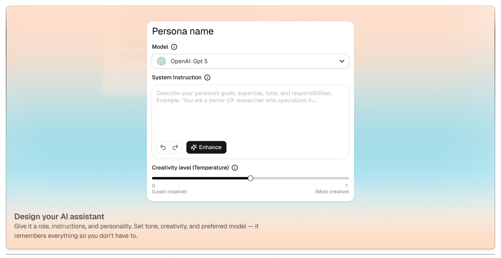Click the info icon beside Model label

tap(174, 47)
